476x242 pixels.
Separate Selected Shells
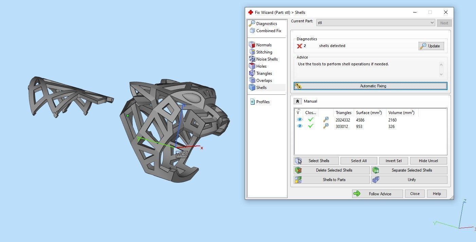point(409,170)
